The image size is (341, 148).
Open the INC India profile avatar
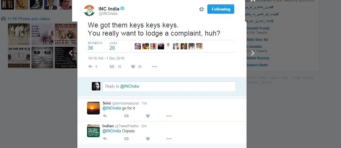pyautogui.click(x=89, y=11)
